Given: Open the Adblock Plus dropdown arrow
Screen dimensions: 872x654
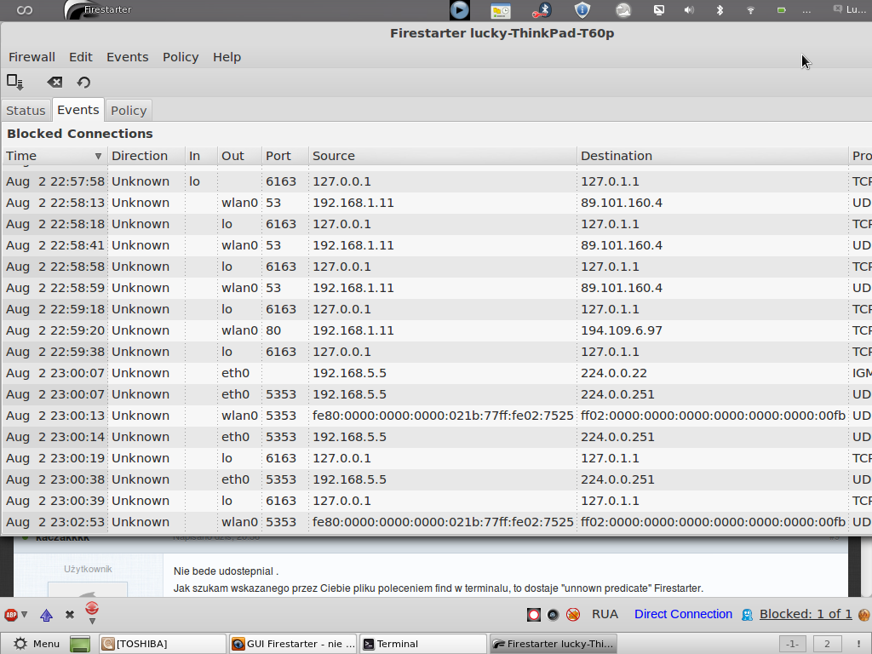Looking at the screenshot, I should pos(25,615).
